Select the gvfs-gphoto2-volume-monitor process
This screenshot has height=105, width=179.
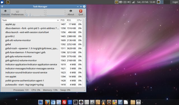[42, 60]
